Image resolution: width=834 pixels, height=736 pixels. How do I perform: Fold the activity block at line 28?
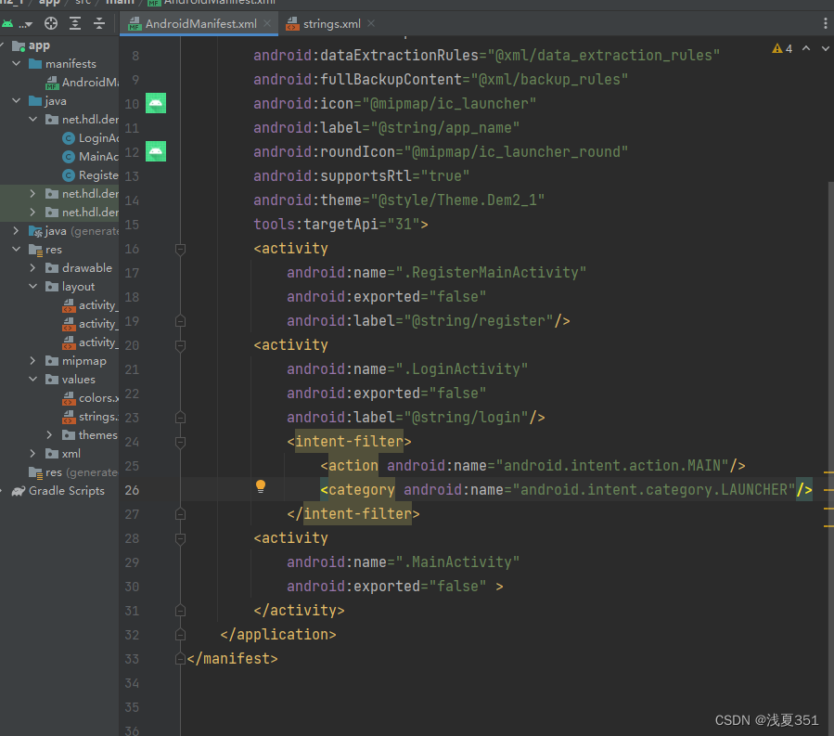click(180, 539)
